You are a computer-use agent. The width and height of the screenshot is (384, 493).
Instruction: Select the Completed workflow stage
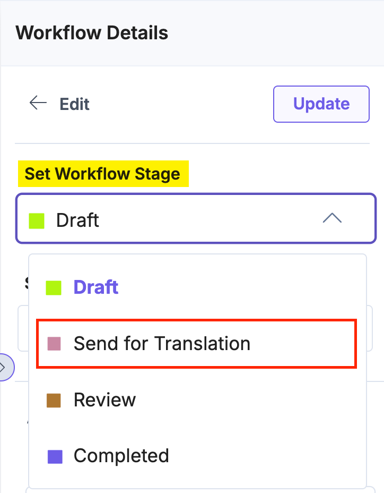pos(121,456)
